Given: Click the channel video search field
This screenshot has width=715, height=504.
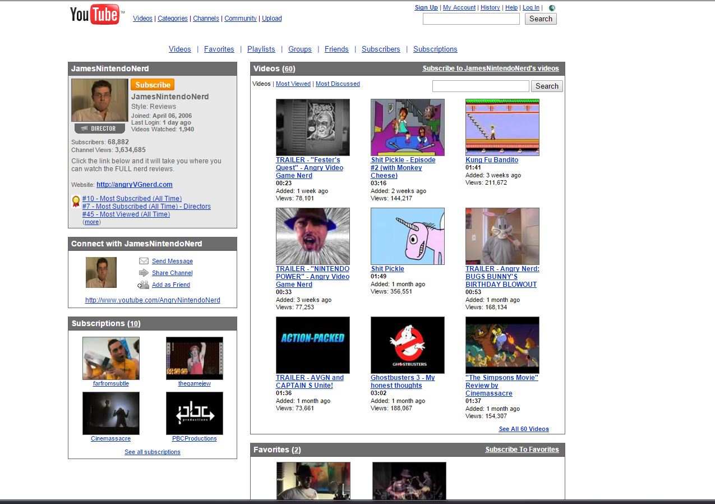Looking at the screenshot, I should point(481,86).
